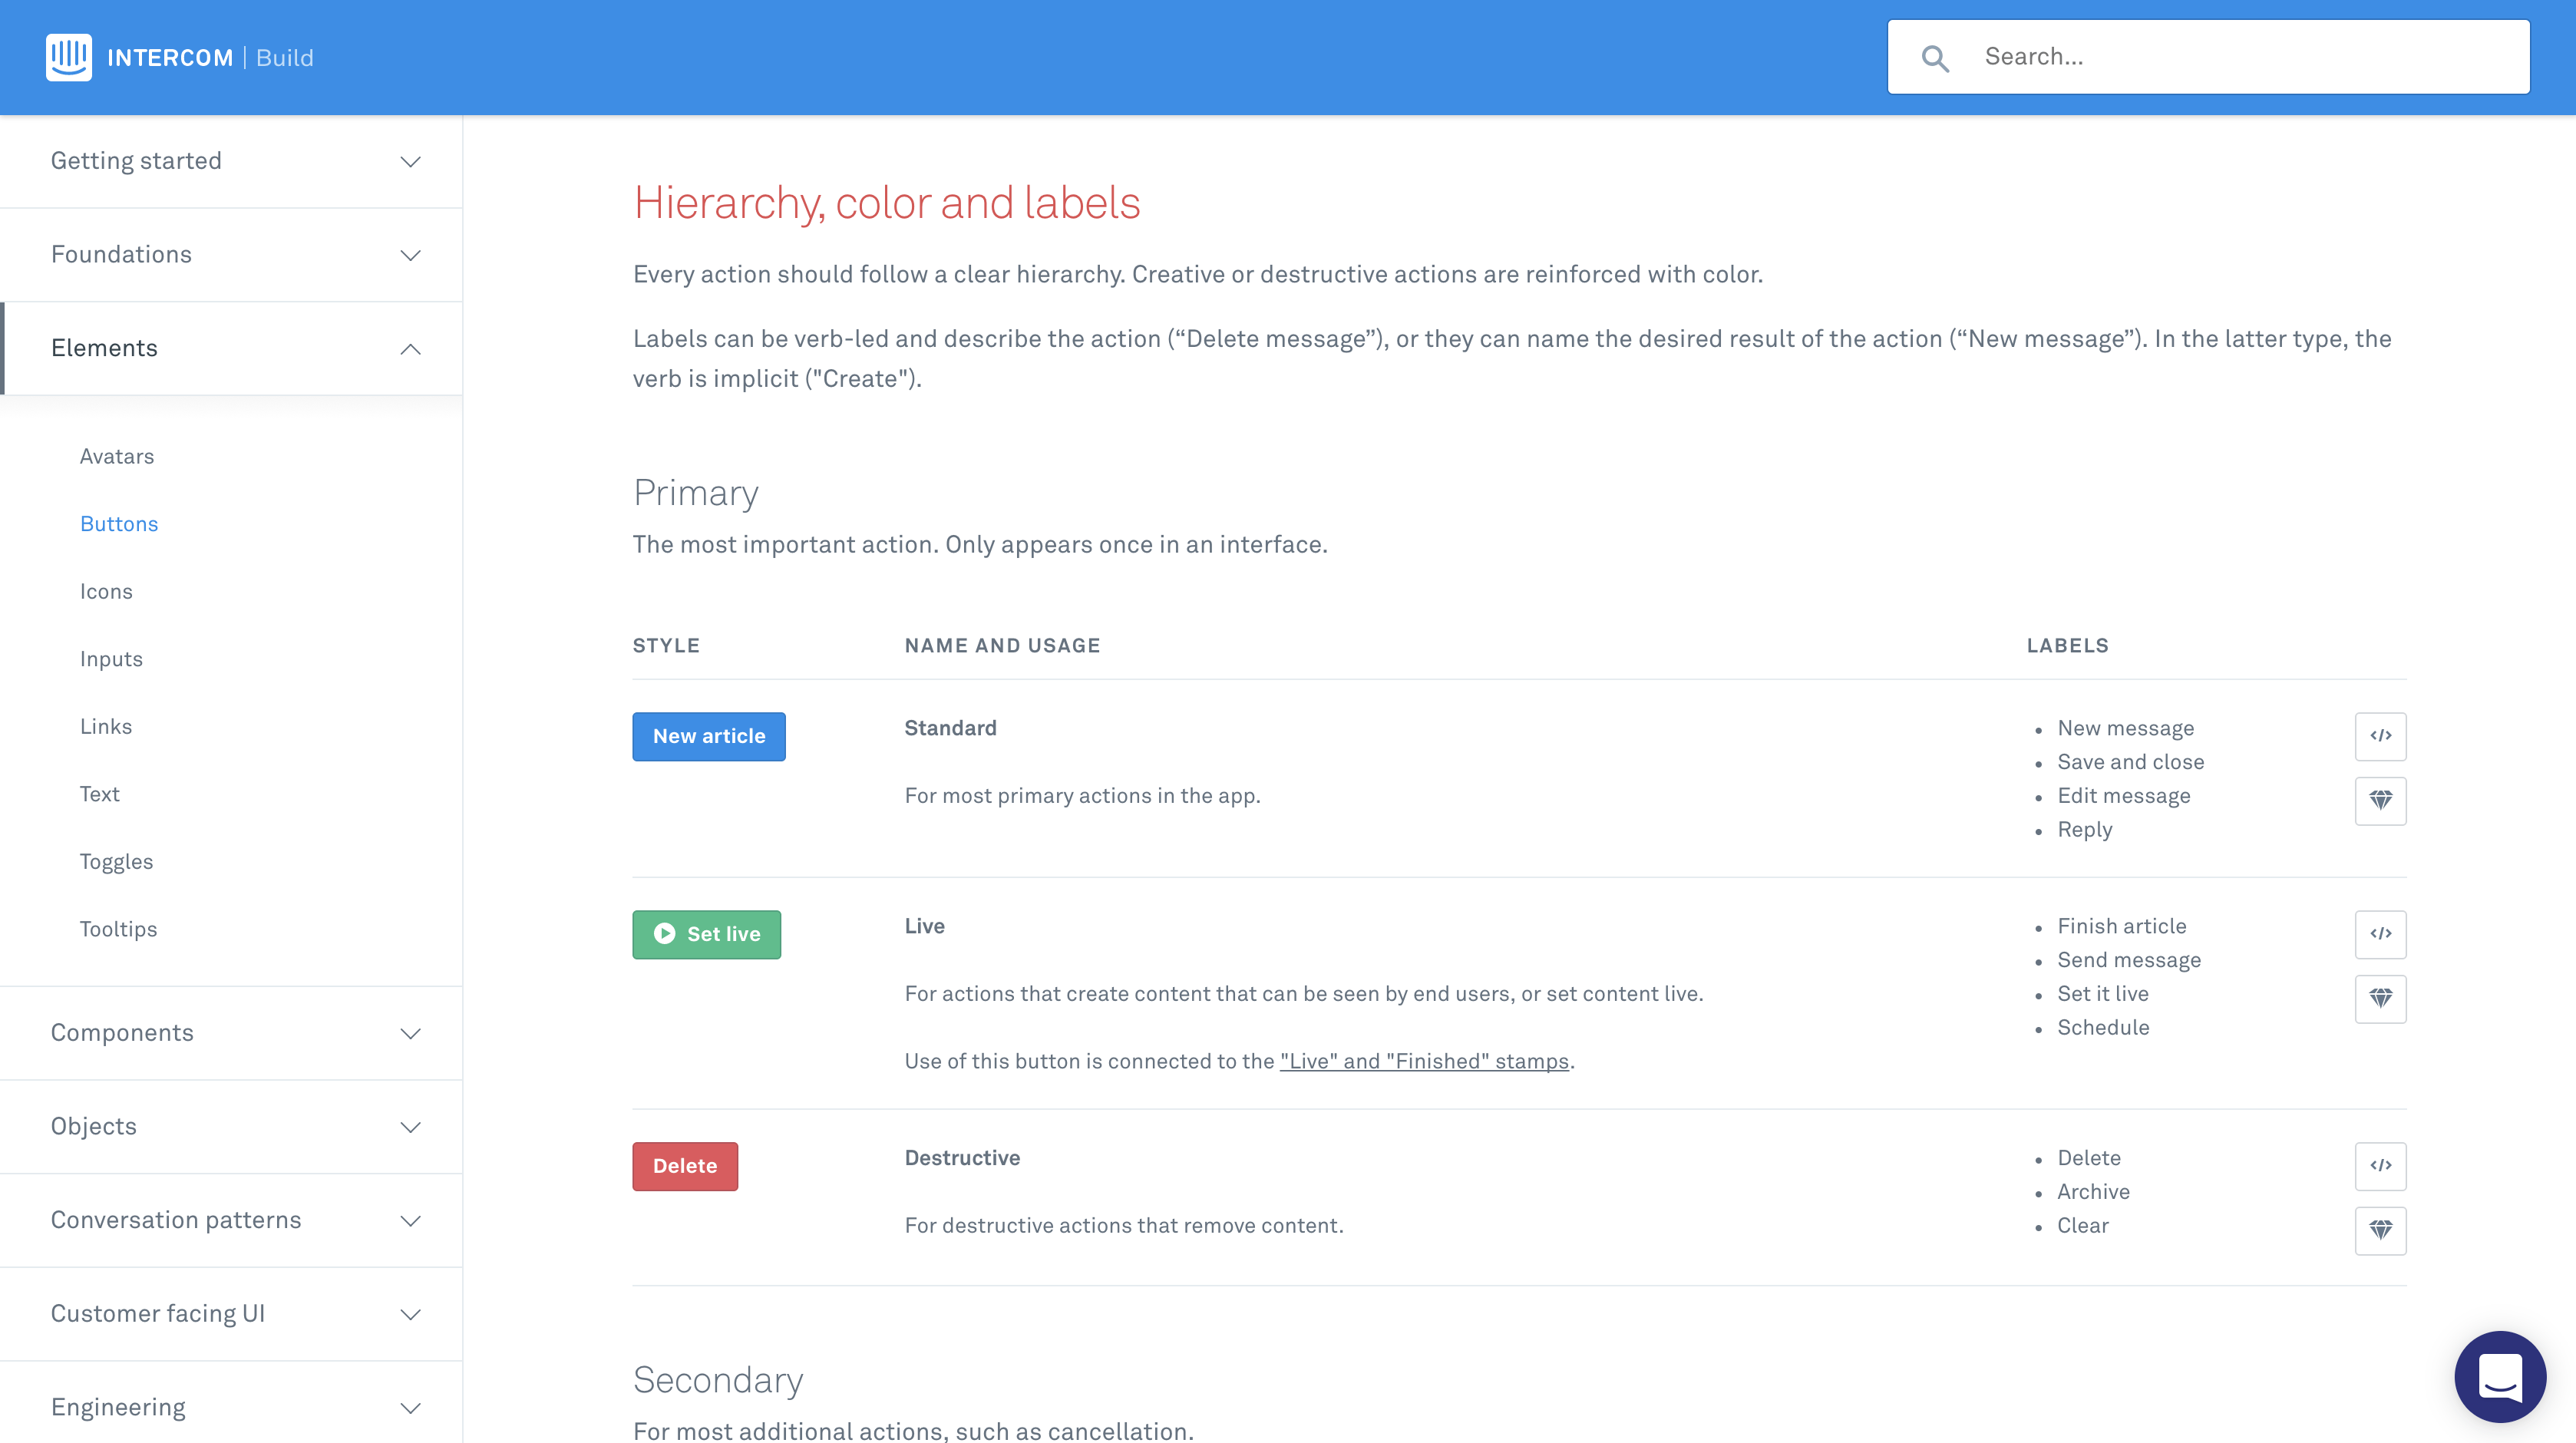This screenshot has height=1443, width=2576.
Task: Show code for the Live button row
Action: pos(2380,934)
